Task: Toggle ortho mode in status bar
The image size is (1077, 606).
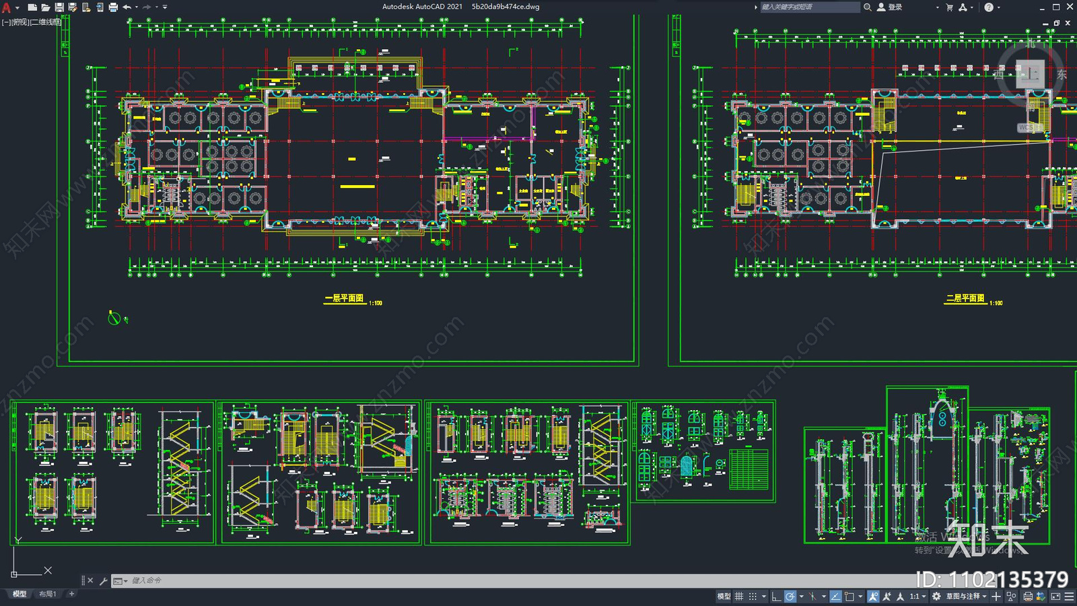Action: coord(776,597)
